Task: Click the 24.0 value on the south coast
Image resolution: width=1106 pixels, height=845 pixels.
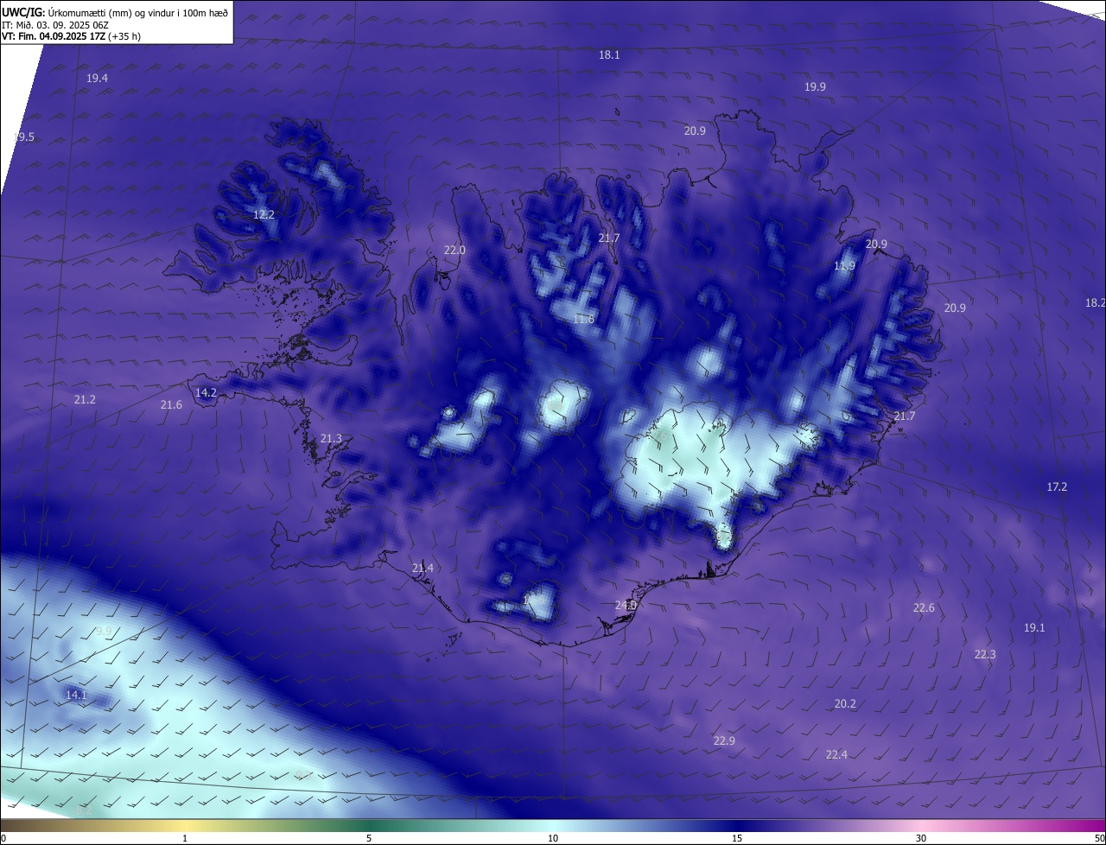Action: pyautogui.click(x=626, y=606)
